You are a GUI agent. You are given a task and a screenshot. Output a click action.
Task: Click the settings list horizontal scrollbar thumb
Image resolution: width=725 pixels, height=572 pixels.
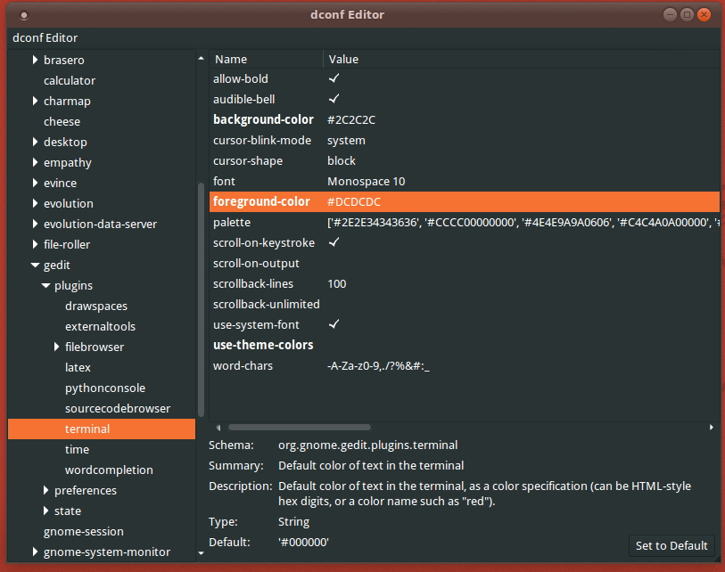tap(300, 428)
